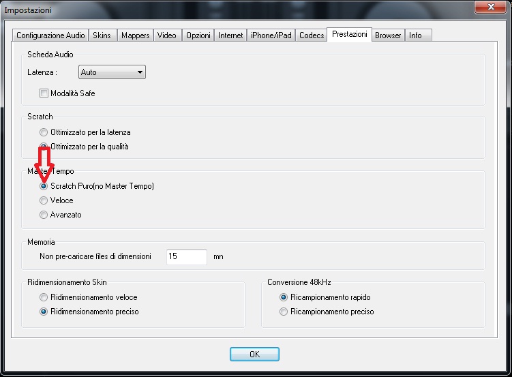
Task: Select the Veloce master tempo option
Action: 56,200
